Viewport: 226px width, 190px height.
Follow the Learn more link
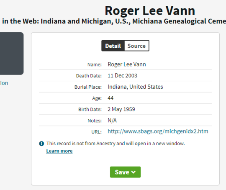[x=59, y=151]
